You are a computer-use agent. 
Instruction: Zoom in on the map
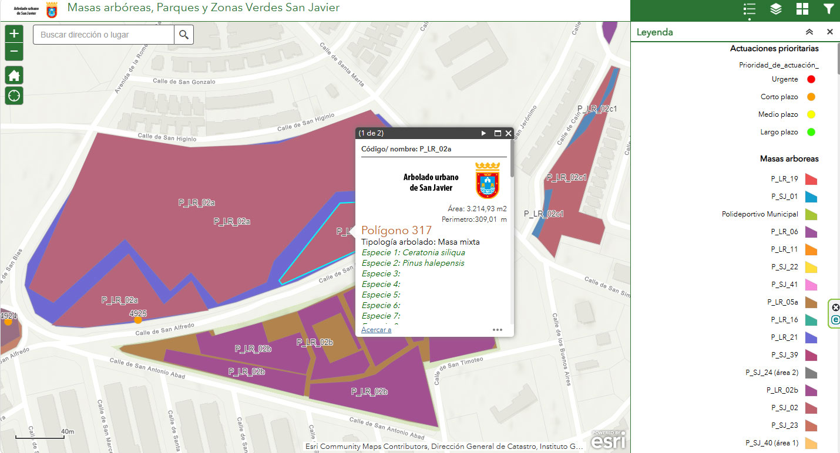[14, 34]
